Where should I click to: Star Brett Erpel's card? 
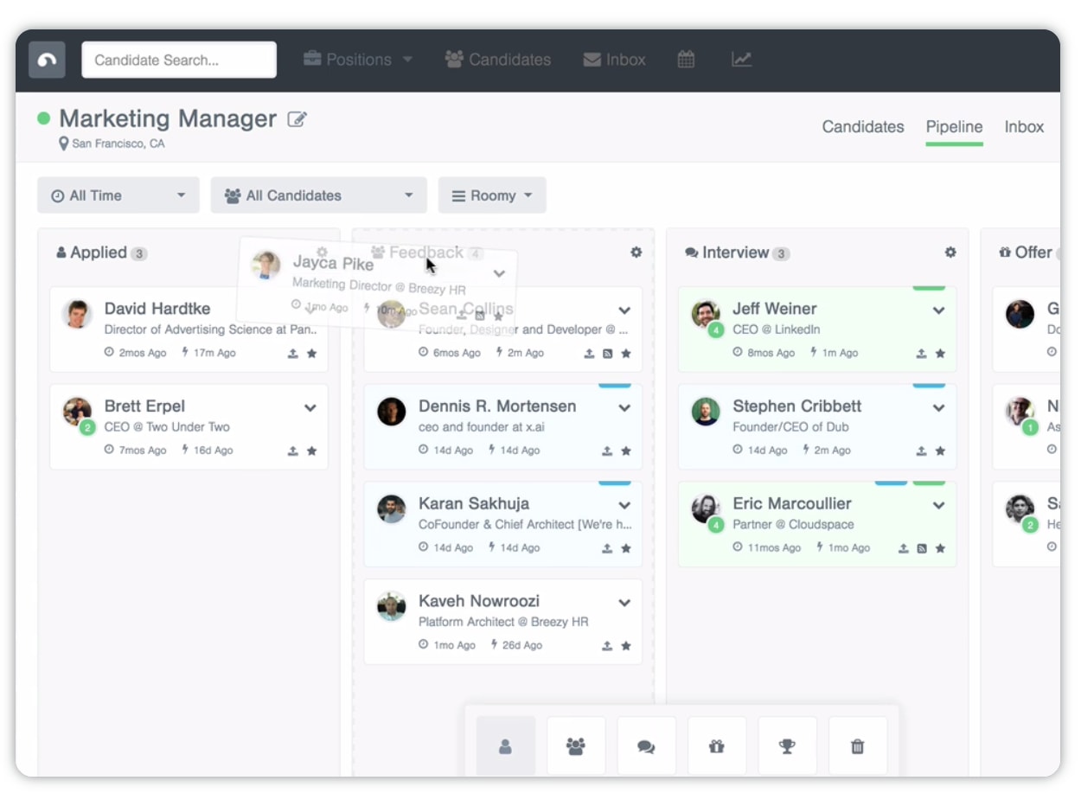[x=312, y=451]
